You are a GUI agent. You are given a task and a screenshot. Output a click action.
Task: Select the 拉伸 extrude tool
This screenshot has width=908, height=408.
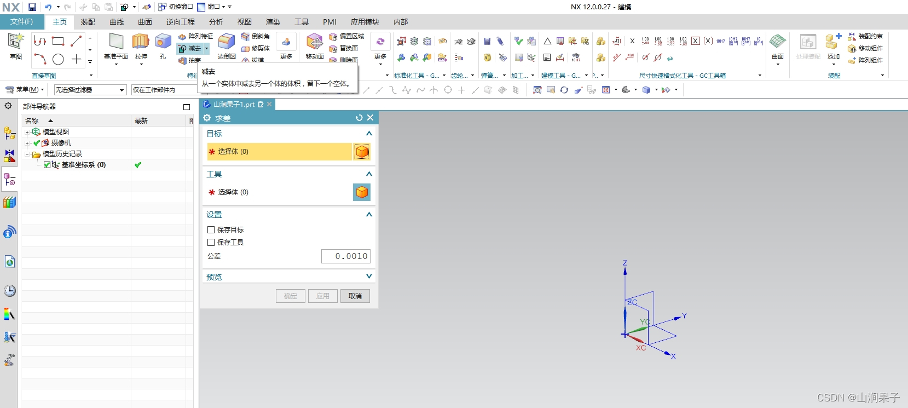click(141, 47)
